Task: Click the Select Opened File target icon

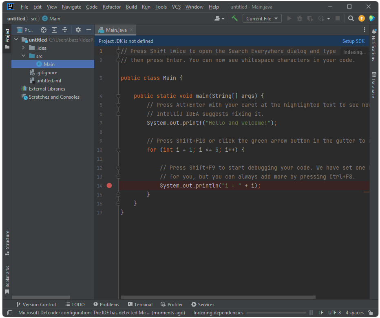Action: click(44, 30)
